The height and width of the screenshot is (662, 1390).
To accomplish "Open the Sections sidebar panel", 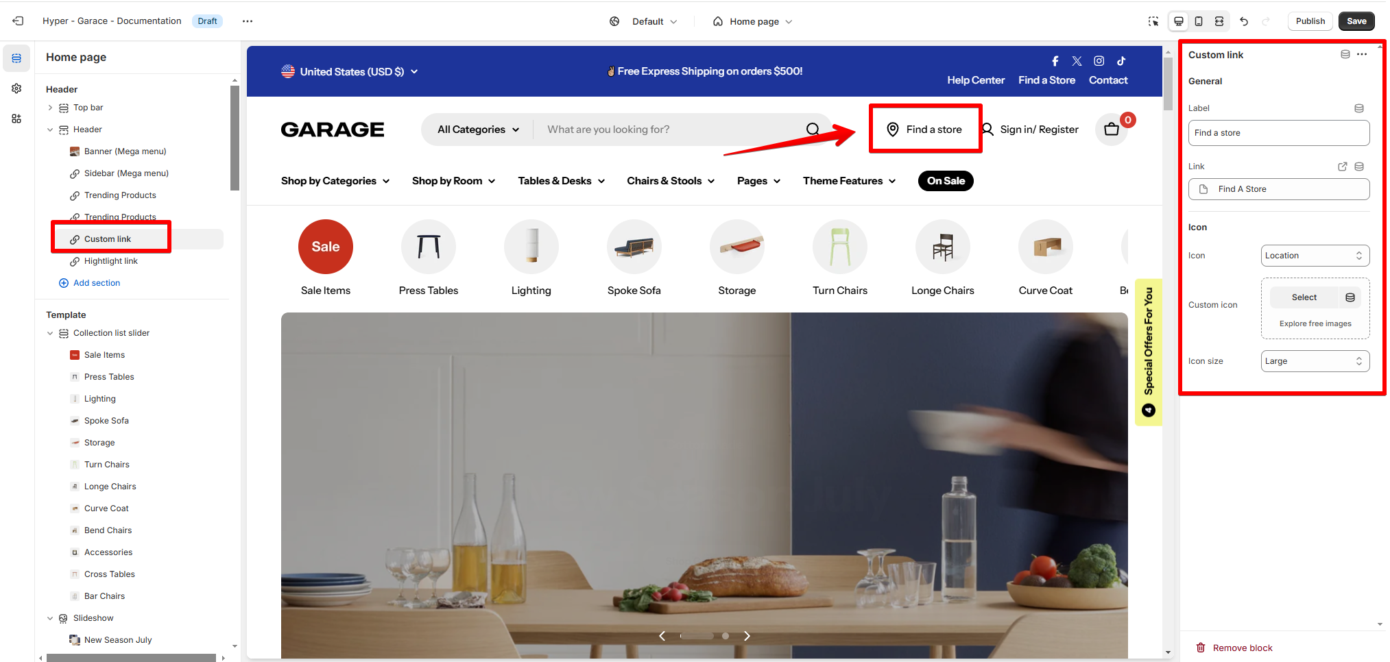I will [x=16, y=58].
